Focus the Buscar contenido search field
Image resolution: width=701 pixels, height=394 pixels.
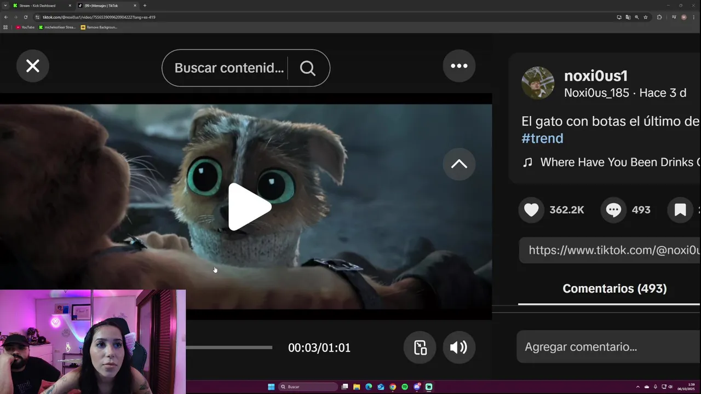pyautogui.click(x=229, y=68)
